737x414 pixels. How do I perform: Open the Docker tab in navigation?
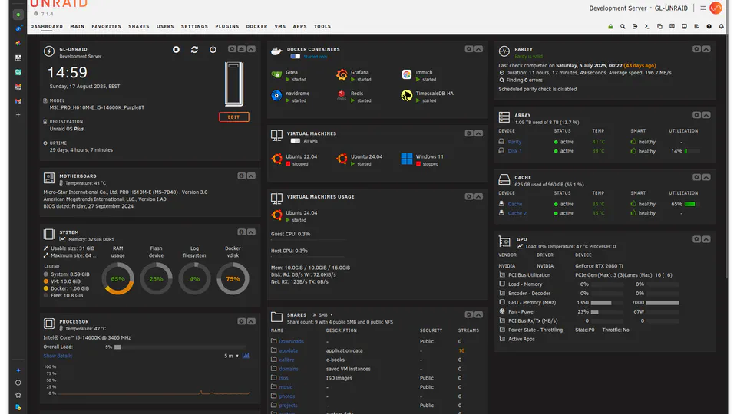tap(256, 26)
